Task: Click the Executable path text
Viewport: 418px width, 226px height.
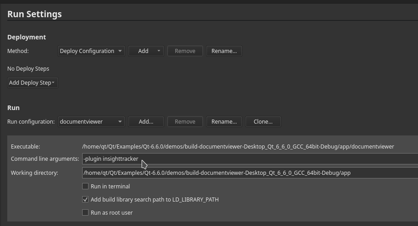Action: click(x=238, y=146)
